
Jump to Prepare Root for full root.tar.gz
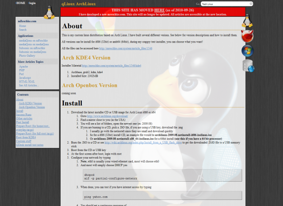pos(35,134)
